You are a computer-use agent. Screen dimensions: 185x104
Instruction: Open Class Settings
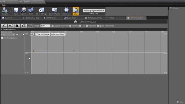point(41,11)
